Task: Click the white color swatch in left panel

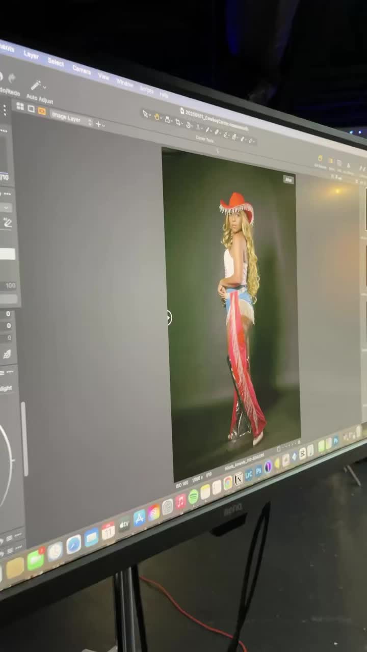Action: [7, 254]
